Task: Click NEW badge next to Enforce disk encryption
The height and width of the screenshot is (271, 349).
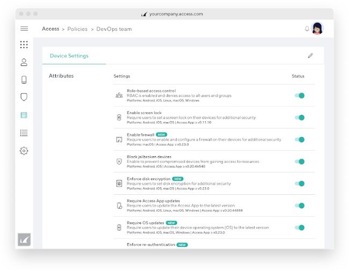Action: click(178, 179)
